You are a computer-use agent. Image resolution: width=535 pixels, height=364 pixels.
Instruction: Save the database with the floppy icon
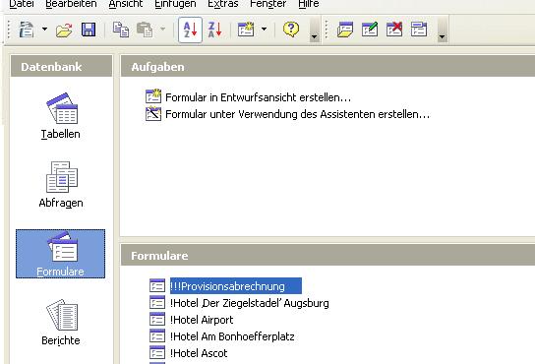[89, 30]
